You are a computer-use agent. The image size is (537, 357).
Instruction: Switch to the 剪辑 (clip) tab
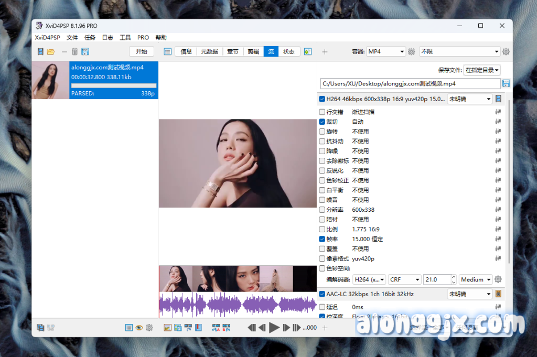click(253, 51)
